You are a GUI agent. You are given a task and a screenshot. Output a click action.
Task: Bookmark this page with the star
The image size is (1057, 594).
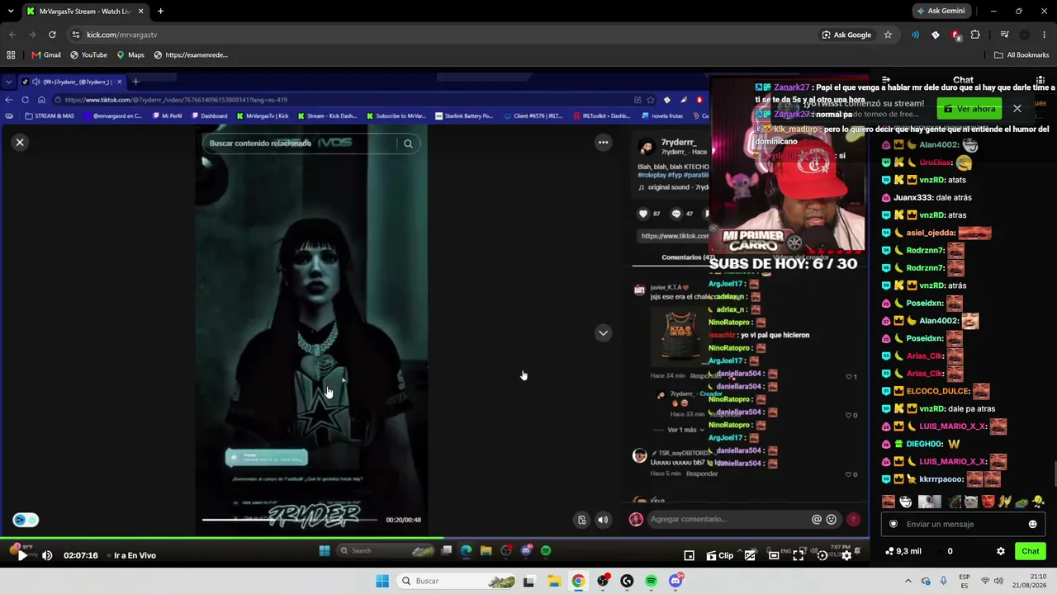point(888,35)
